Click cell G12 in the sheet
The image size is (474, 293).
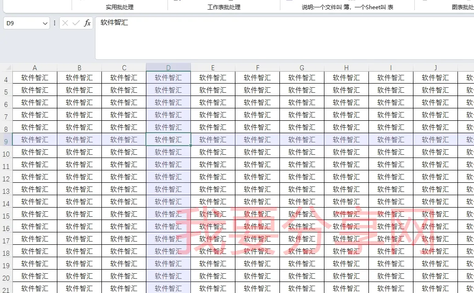302,177
